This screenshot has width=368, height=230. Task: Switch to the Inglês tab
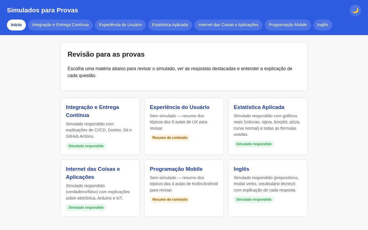(x=323, y=25)
